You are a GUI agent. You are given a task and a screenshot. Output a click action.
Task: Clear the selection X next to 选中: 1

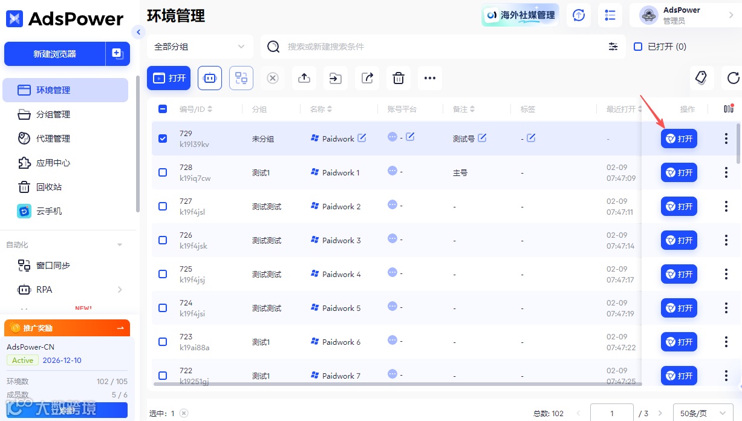pos(184,413)
